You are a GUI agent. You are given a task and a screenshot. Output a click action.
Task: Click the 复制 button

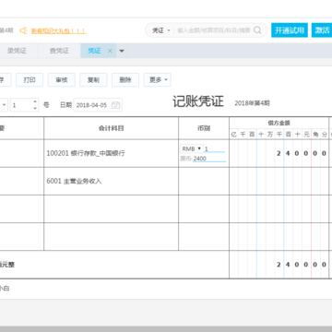(x=93, y=80)
